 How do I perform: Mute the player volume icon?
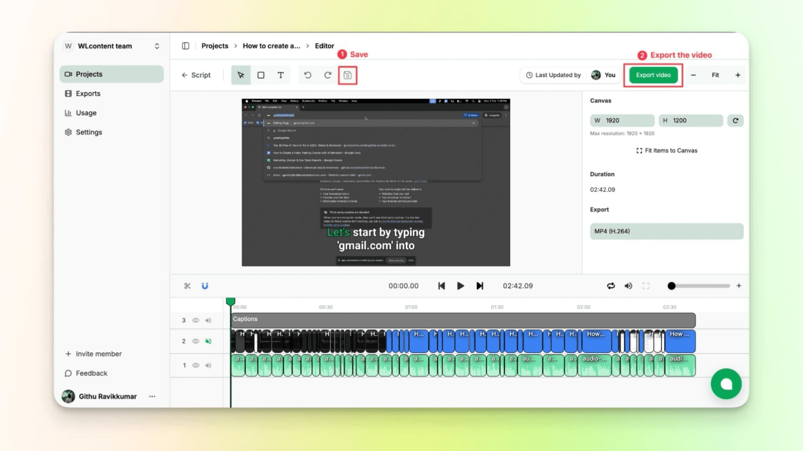click(x=628, y=286)
